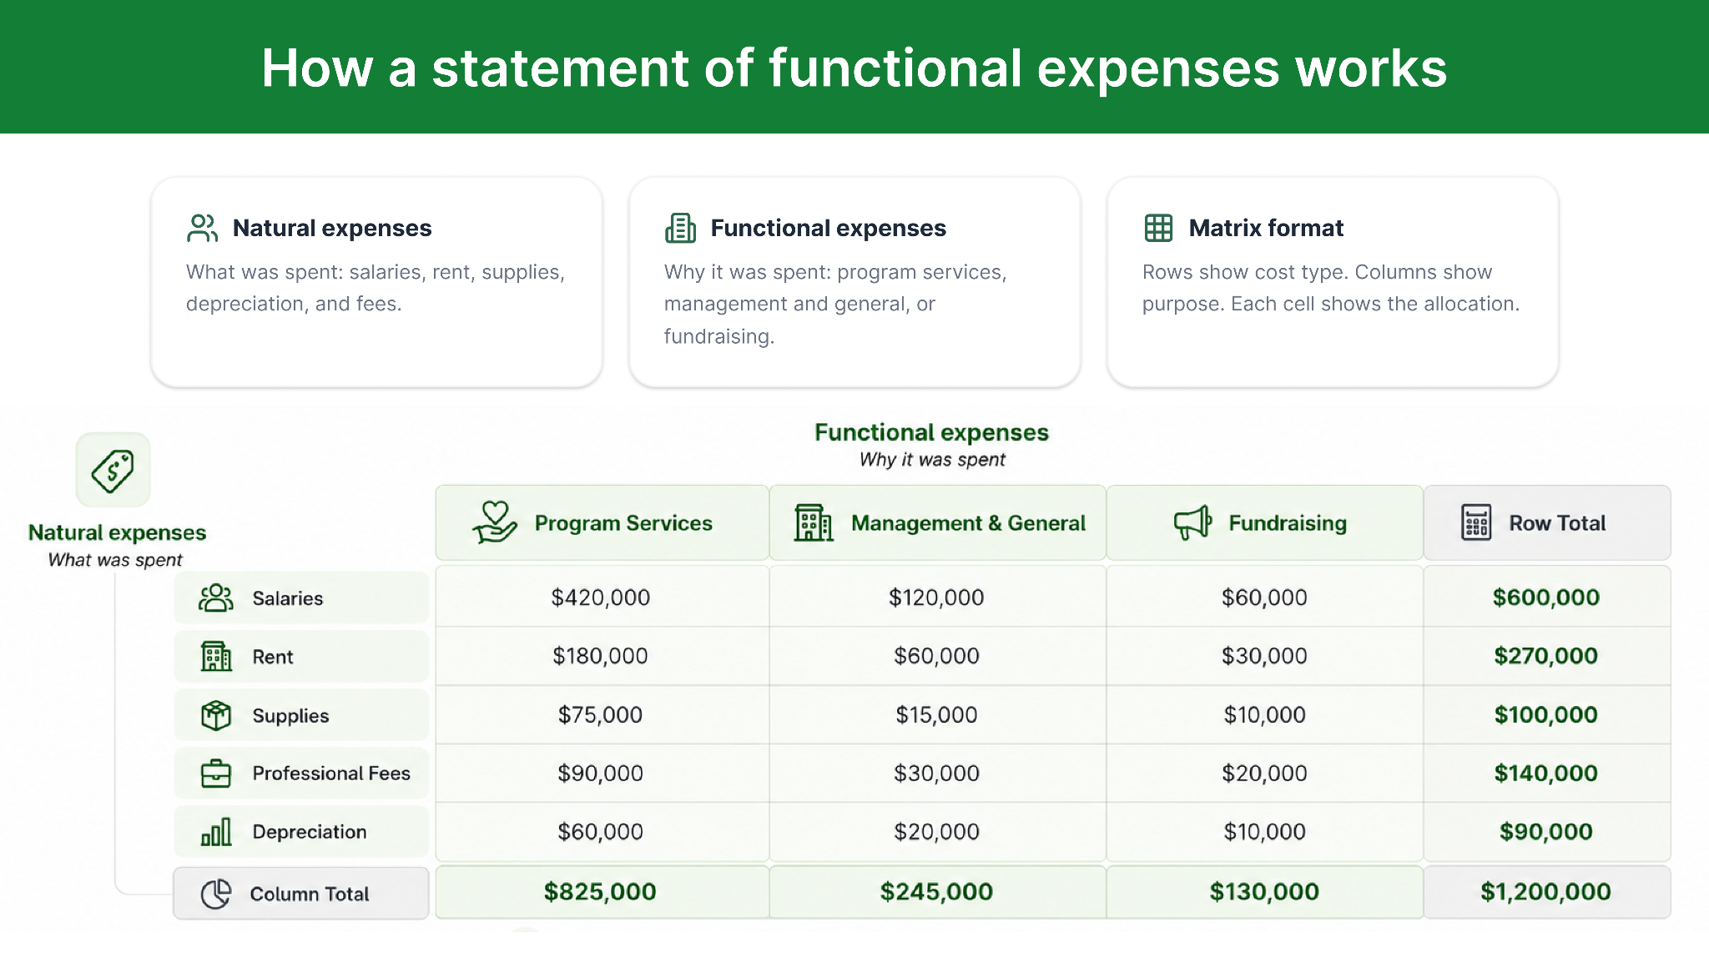Click the $270,000 Rent row total

pyautogui.click(x=1546, y=656)
